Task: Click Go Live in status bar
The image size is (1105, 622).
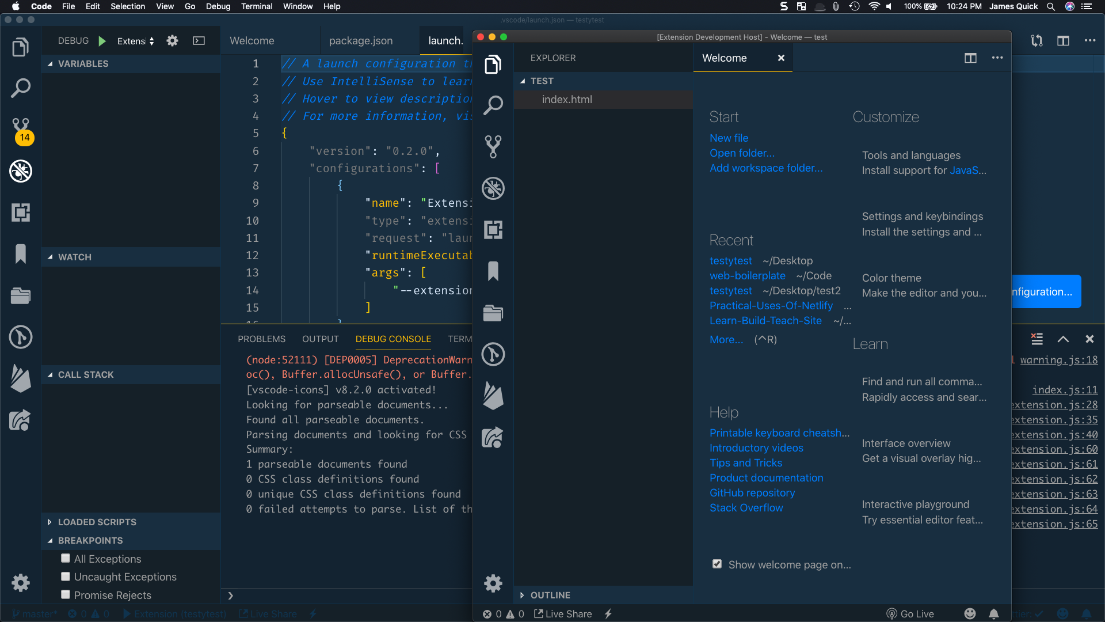Action: [x=910, y=614]
